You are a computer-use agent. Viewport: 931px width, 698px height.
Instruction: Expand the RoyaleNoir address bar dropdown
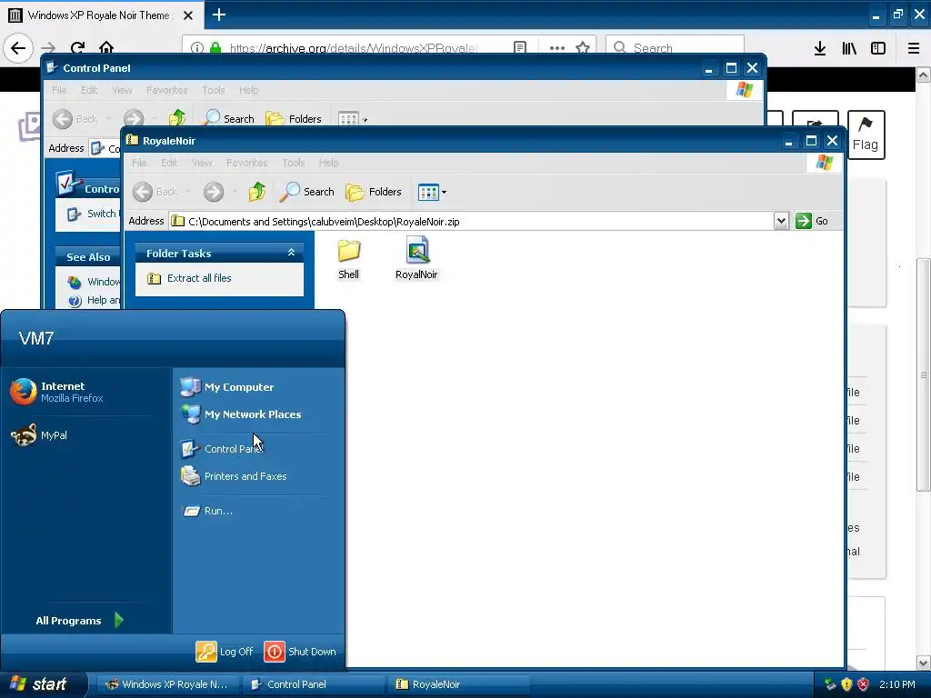point(781,221)
